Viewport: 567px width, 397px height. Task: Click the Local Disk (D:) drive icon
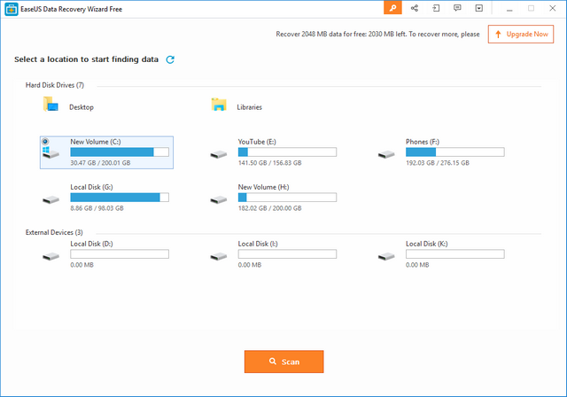pyautogui.click(x=50, y=256)
